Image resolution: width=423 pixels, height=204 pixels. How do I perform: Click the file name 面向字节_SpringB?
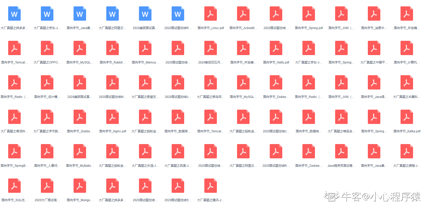[x=14, y=166]
